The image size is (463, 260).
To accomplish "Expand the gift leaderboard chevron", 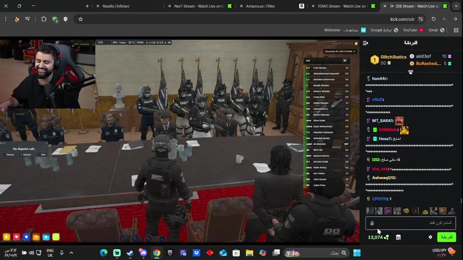I will 411,72.
